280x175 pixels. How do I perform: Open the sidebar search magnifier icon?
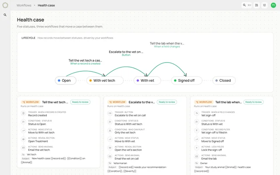pyautogui.click(x=5, y=15)
